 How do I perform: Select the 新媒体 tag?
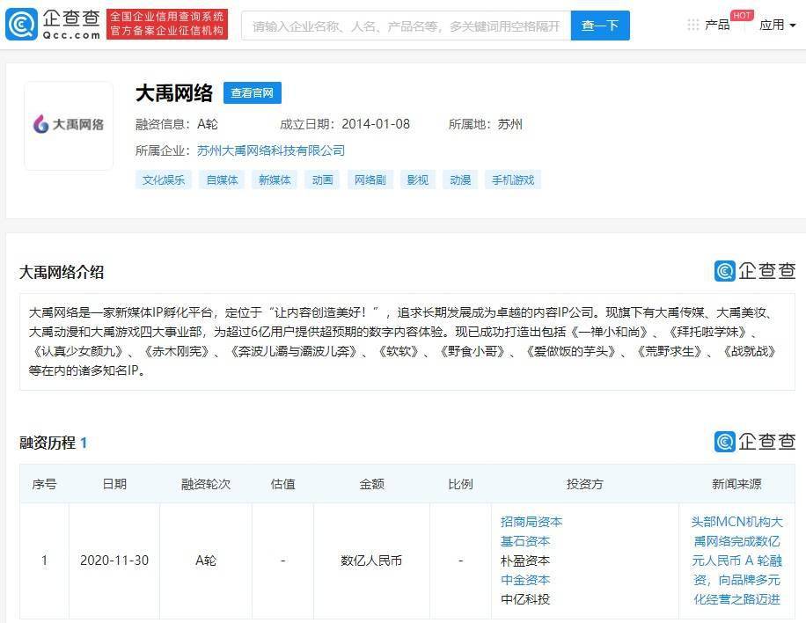[x=274, y=180]
